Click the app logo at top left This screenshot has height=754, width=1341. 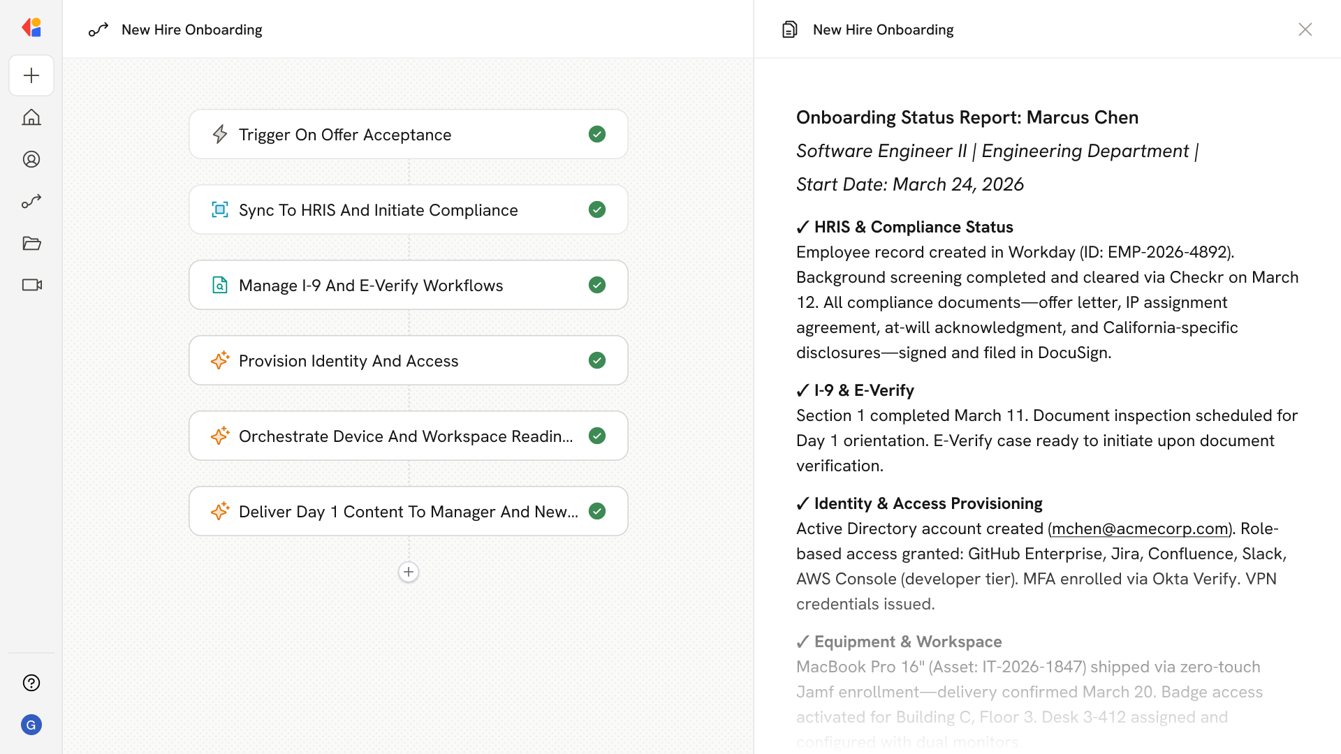point(31,28)
